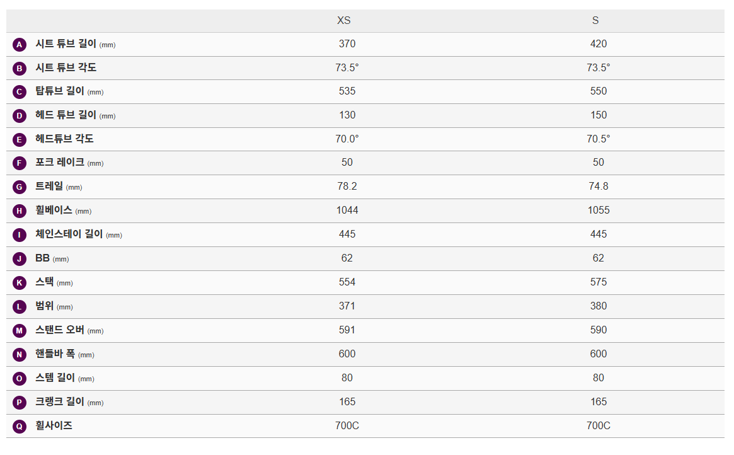Click the XS wheelbase value 1044

click(347, 210)
